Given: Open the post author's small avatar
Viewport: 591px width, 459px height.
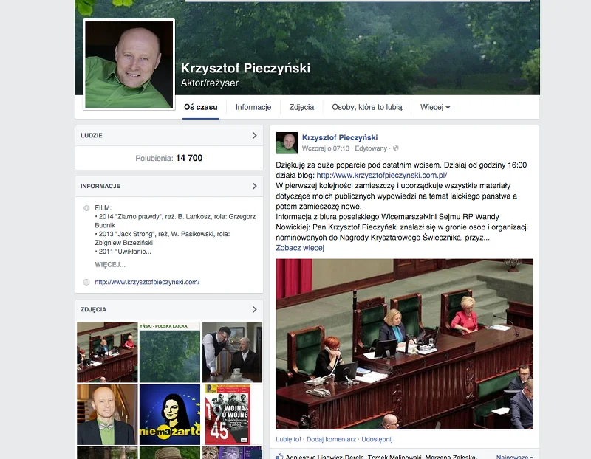Looking at the screenshot, I should coord(287,142).
